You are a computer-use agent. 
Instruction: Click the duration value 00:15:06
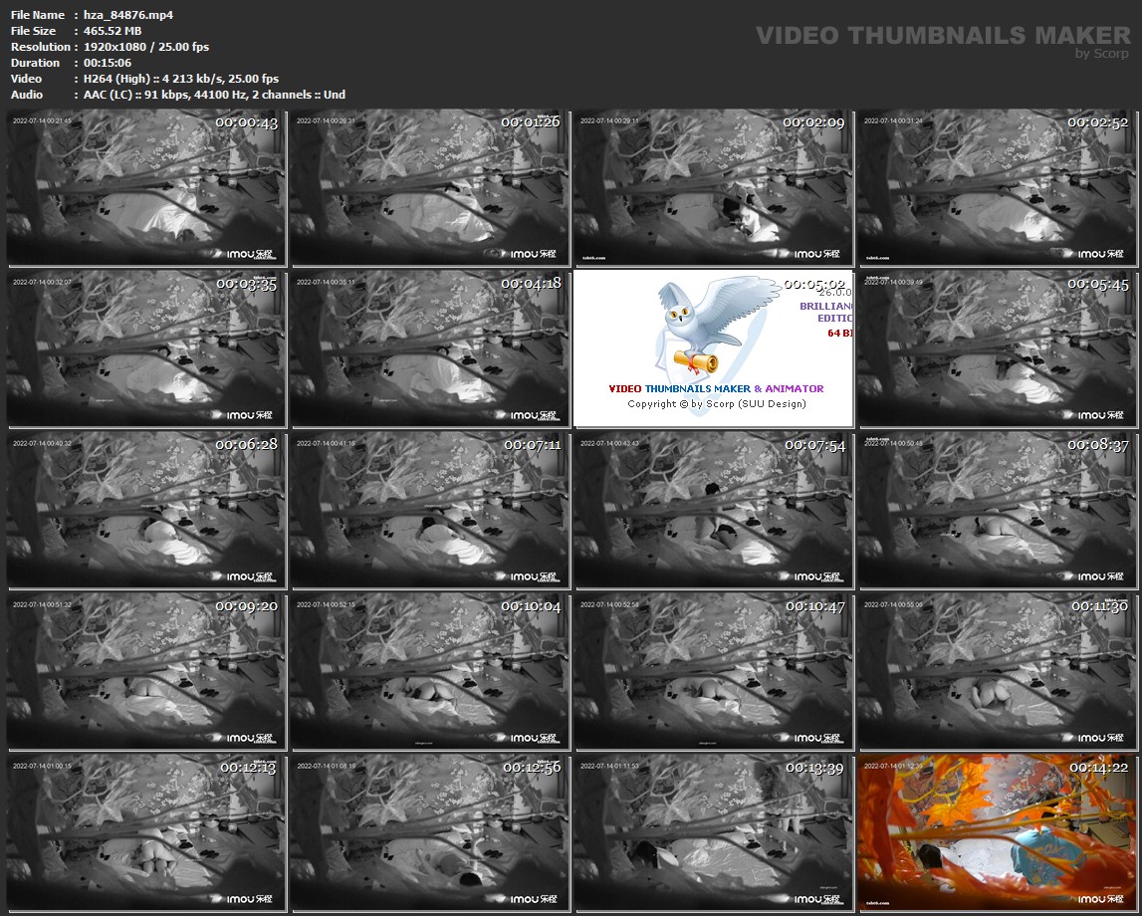[108, 63]
